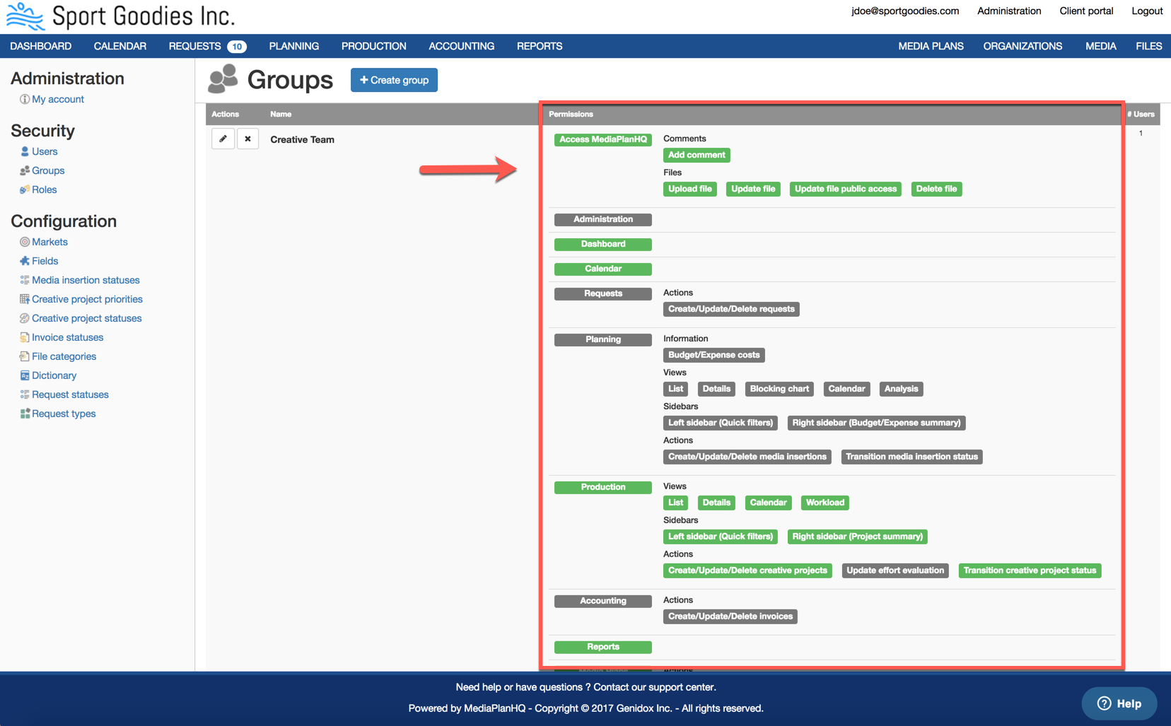
Task: Click the Markets icon under Configuration
Action: (25, 242)
